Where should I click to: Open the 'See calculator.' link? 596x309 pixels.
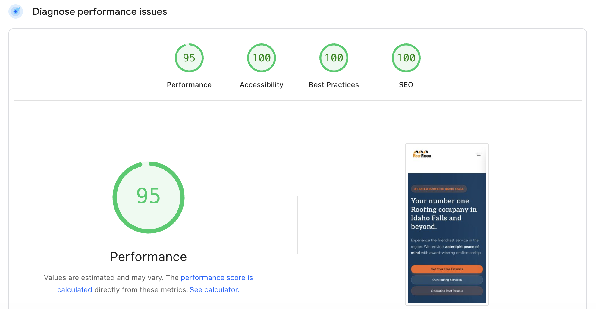coord(215,290)
